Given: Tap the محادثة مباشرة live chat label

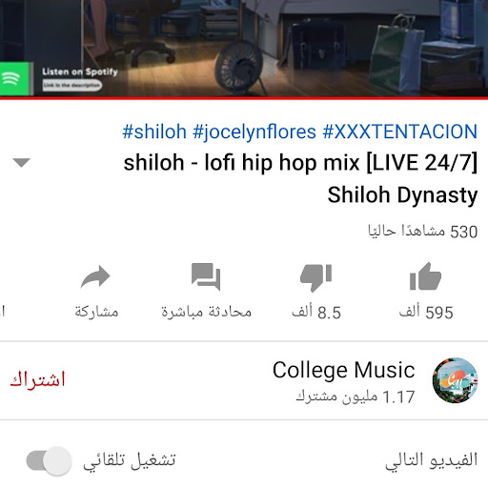Looking at the screenshot, I should (x=206, y=312).
